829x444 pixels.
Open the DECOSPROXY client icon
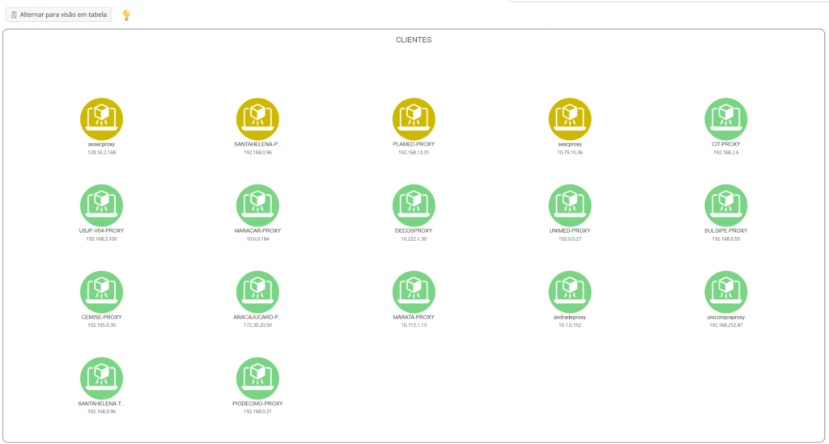click(x=414, y=205)
